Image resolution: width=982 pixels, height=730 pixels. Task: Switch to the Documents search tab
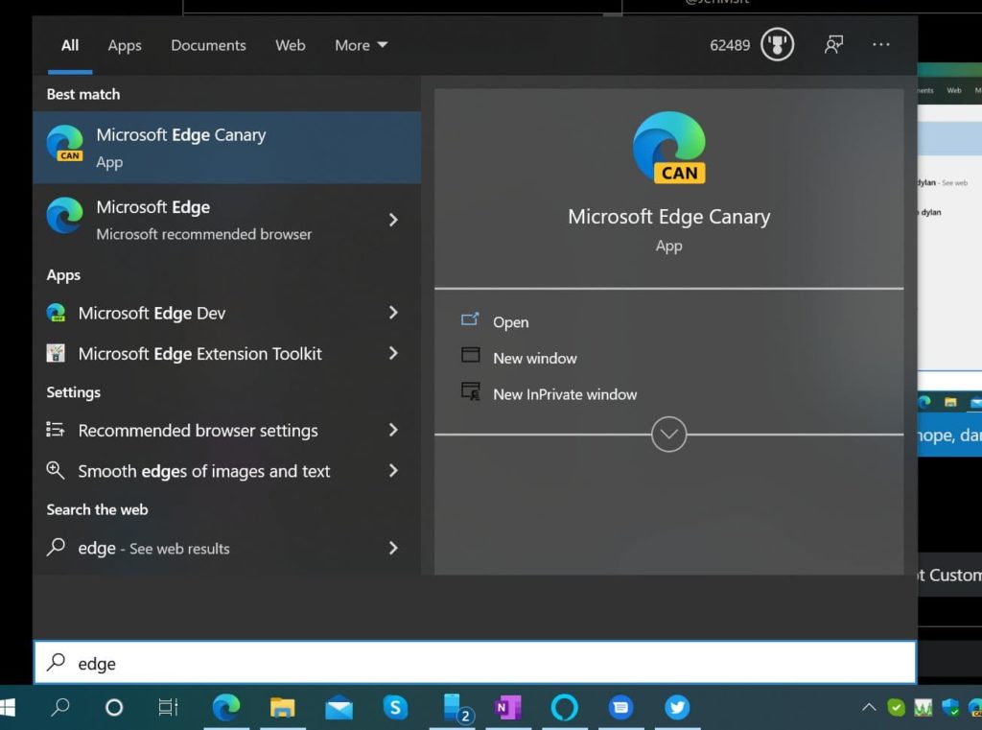(208, 45)
